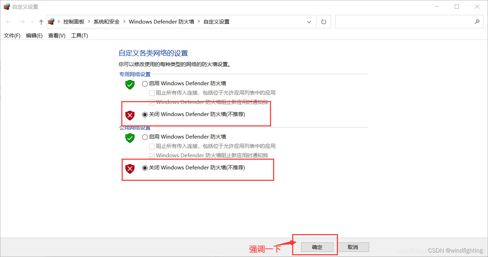Screen dimensions: 488x257
Task: Click the red shield under private network
Action: [x=130, y=115]
